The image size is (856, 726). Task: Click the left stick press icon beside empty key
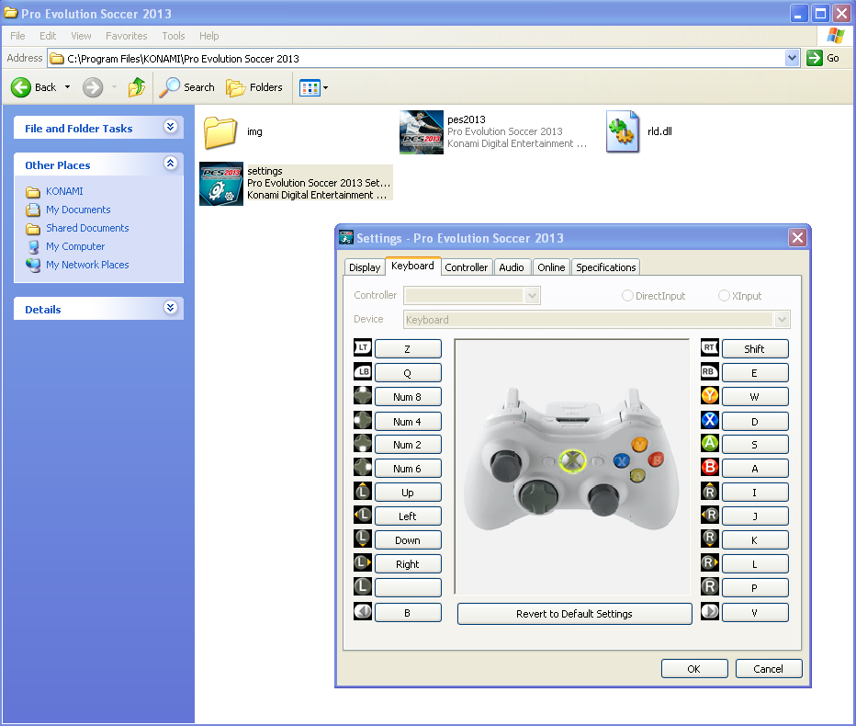point(363,586)
